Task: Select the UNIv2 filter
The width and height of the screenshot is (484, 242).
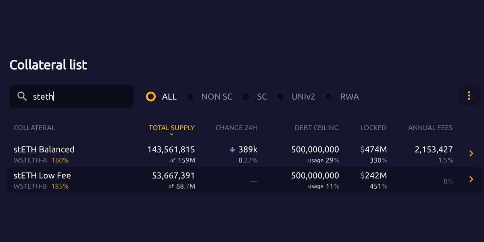Action: coord(296,97)
